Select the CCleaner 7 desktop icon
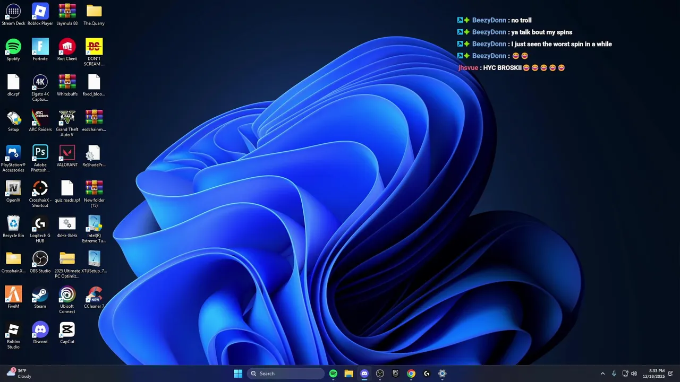The height and width of the screenshot is (382, 680). point(94,298)
